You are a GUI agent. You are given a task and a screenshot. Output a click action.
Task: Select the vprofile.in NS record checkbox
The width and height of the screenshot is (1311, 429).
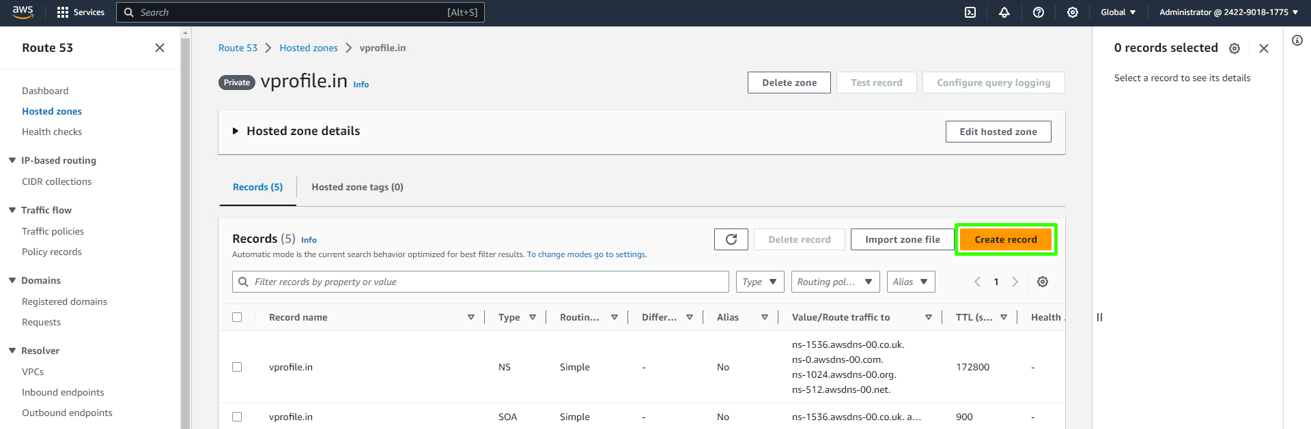point(237,367)
